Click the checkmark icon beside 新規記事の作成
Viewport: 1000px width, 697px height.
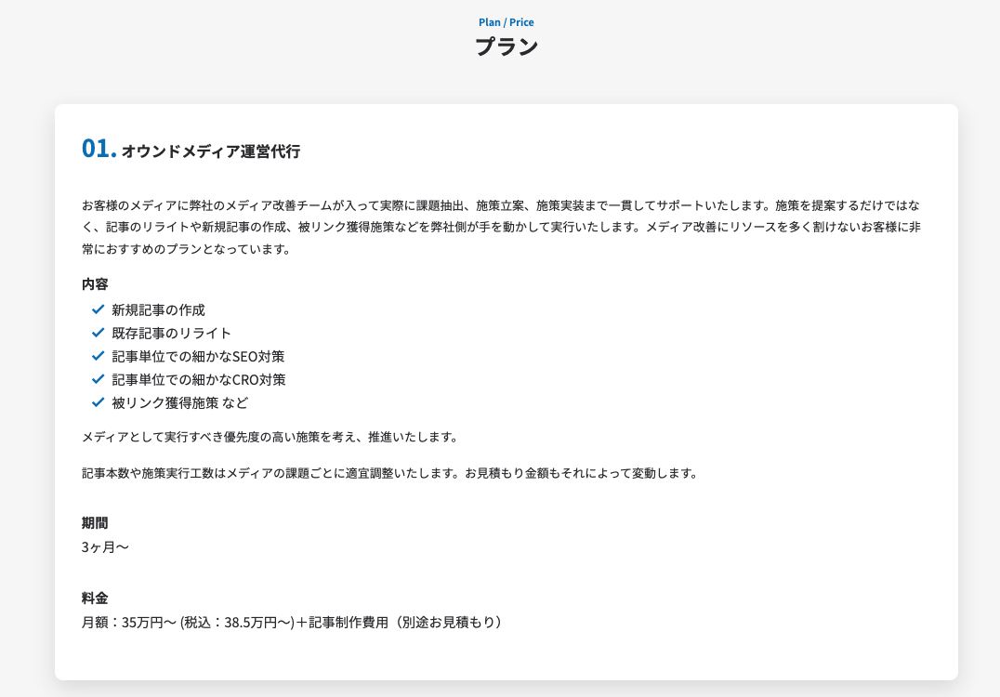click(98, 309)
